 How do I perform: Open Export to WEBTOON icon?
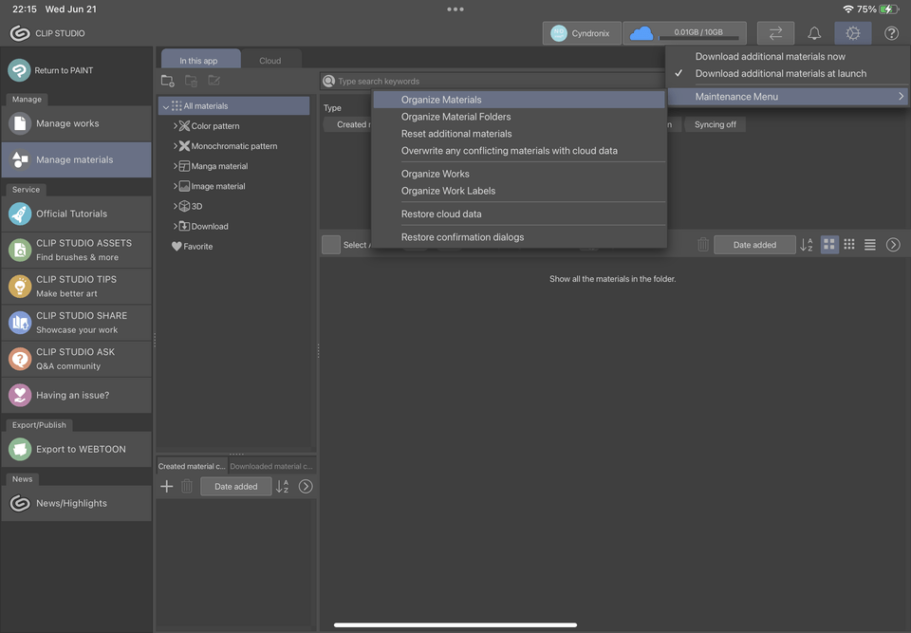tap(20, 449)
